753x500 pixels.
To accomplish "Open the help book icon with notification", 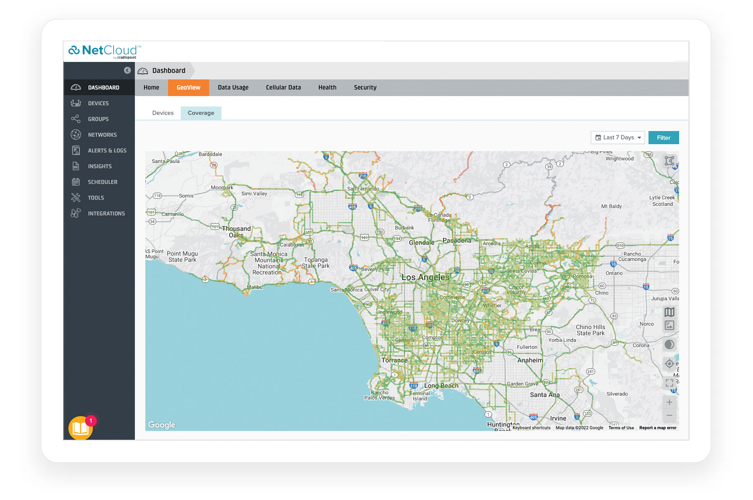I will tap(80, 428).
